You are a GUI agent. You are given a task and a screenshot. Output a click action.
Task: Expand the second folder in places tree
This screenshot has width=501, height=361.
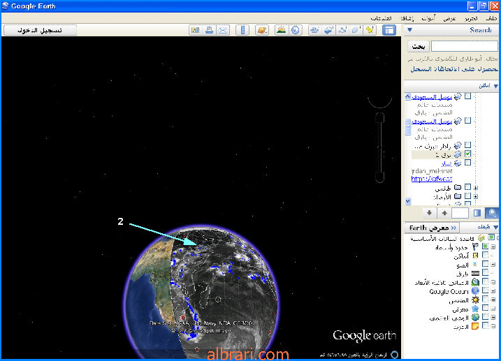click(476, 196)
